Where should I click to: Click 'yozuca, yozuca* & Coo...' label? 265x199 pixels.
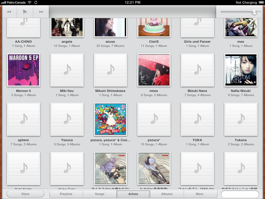coord(110,140)
